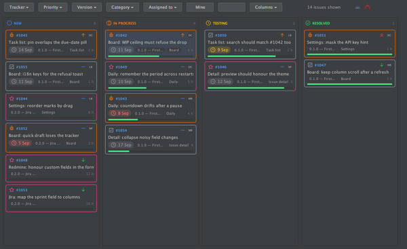Toggle the Mine filter
The image size is (407, 249).
click(x=200, y=7)
